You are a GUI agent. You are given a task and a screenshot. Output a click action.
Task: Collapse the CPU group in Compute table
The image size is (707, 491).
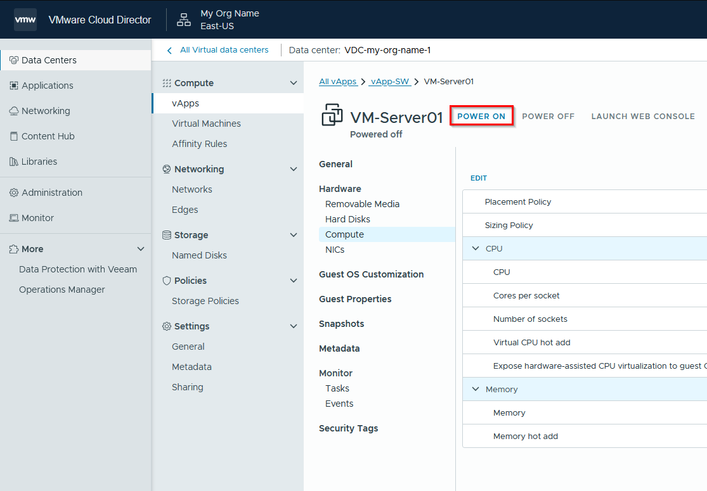(x=476, y=248)
